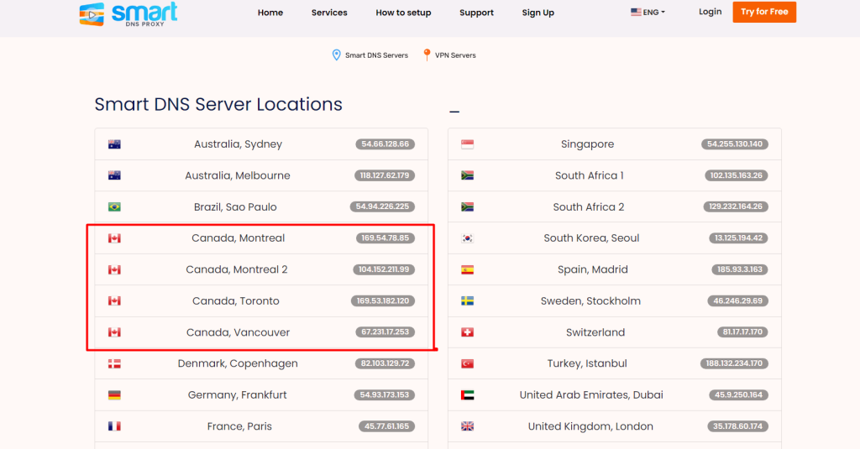Open the Services menu item

tap(329, 13)
